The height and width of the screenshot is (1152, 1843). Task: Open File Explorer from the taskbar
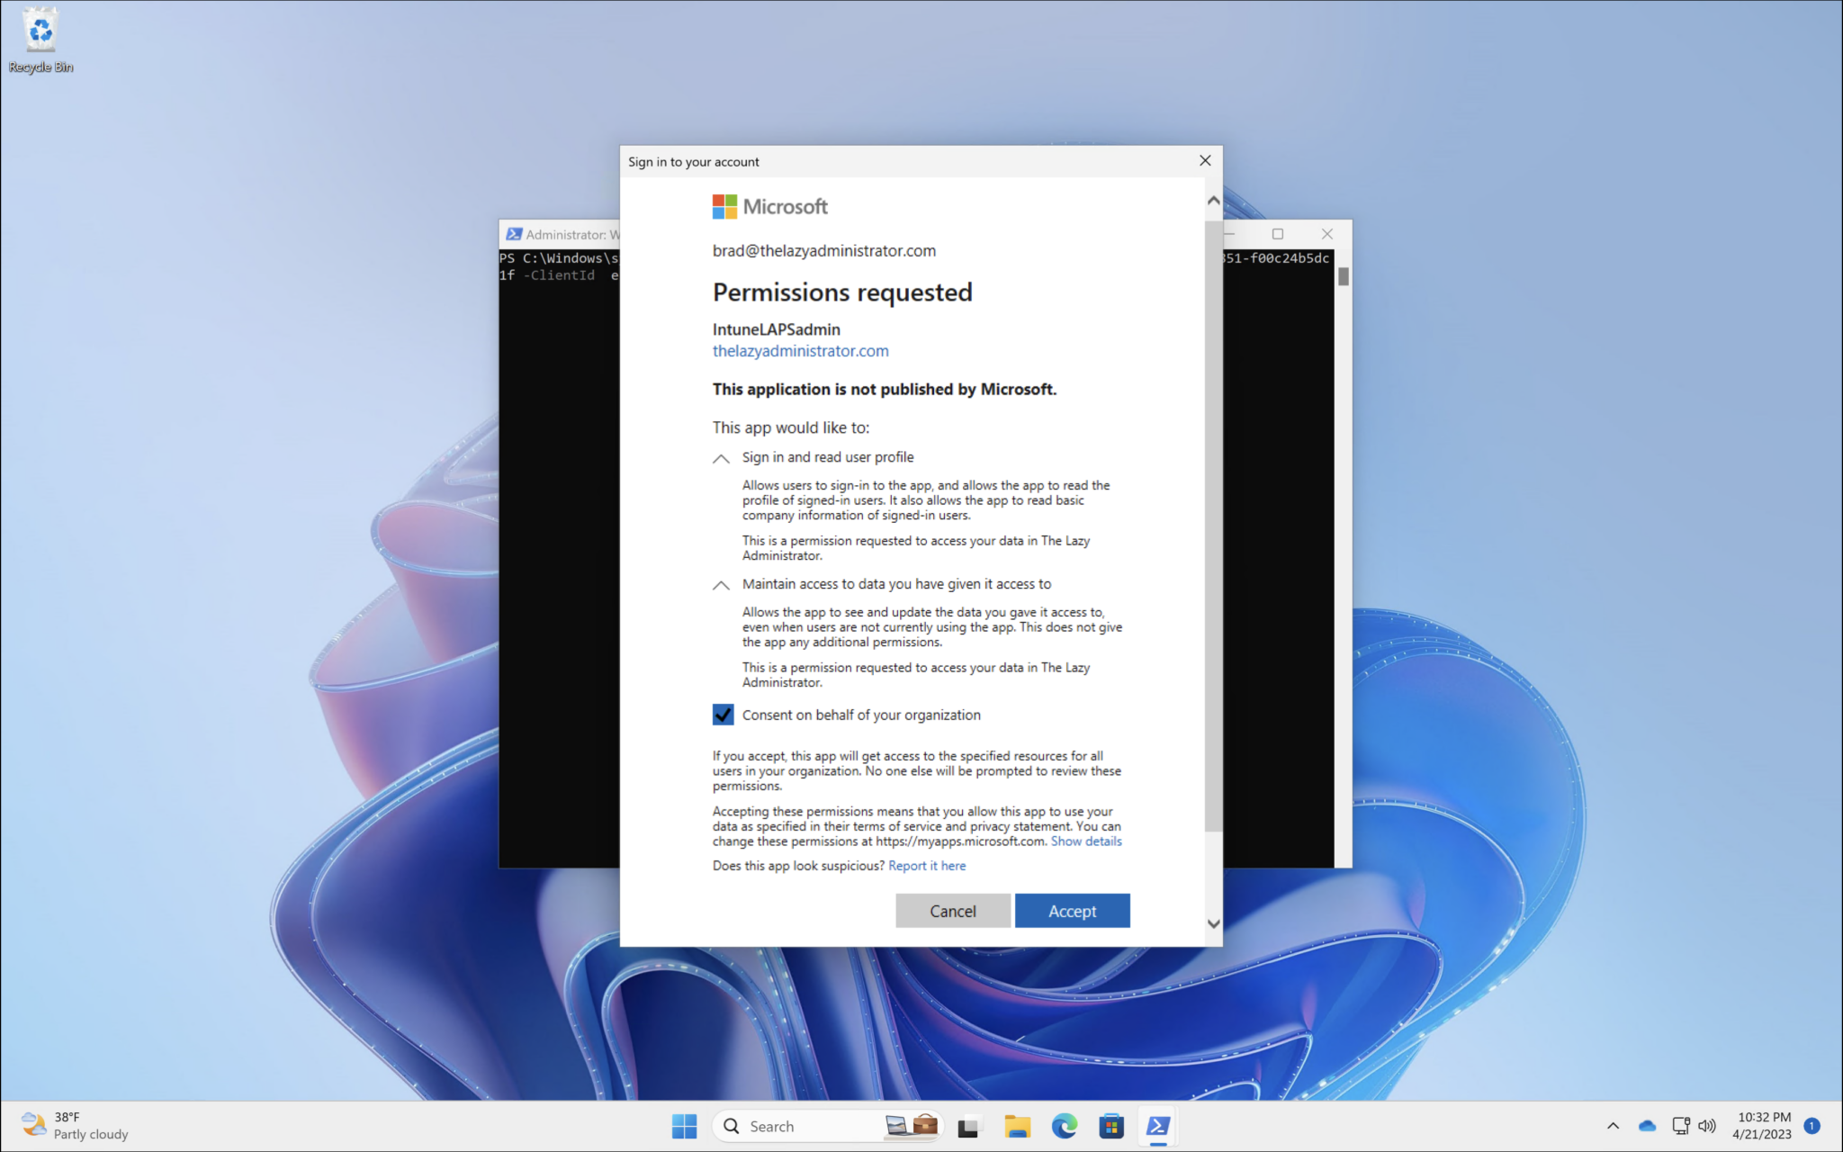point(1017,1126)
